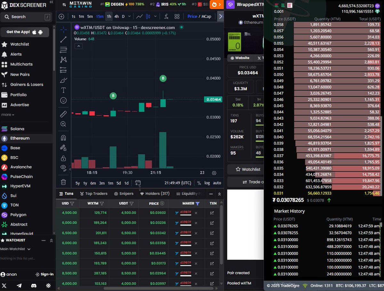Expand the 'more' sidebar menu
The image size is (384, 291).
pyautogui.click(x=8, y=115)
